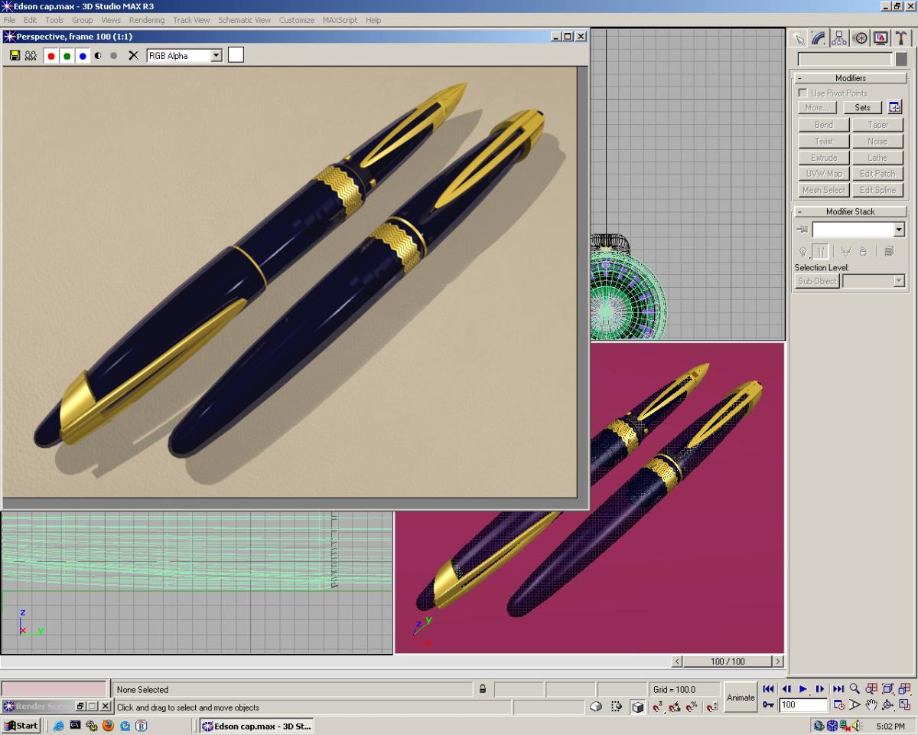The height and width of the screenshot is (735, 918).
Task: Toggle the red channel display
Action: pos(51,56)
